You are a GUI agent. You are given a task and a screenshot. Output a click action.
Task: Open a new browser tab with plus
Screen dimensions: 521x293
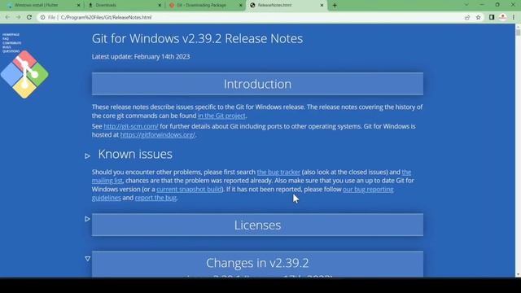(x=335, y=6)
